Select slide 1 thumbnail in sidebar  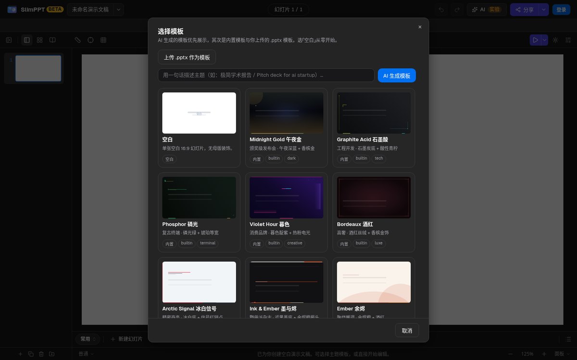[38, 68]
